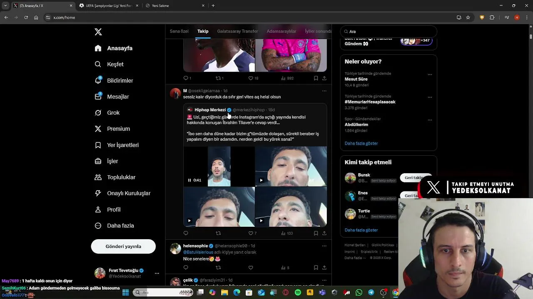Open account menu dots next to Fırat Tevetoğlu

(x=157, y=273)
